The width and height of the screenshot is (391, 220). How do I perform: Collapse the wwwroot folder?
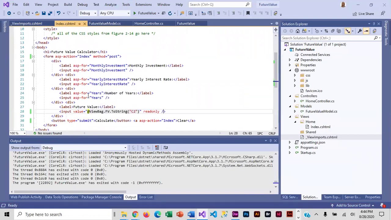(290, 70)
